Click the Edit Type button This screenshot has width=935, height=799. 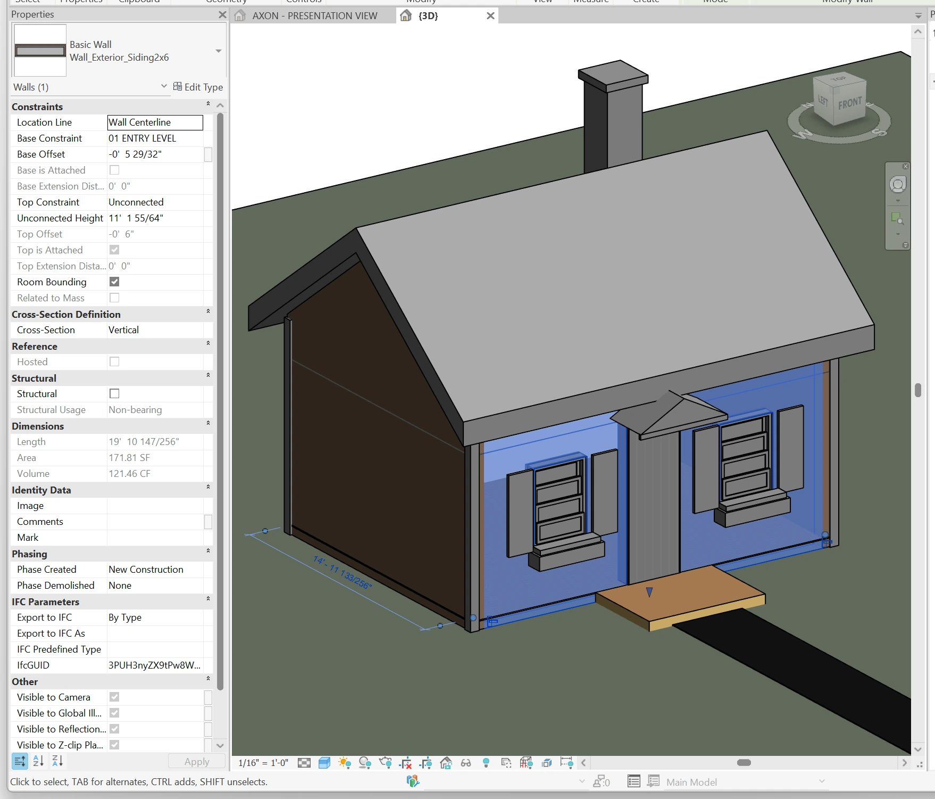click(x=198, y=87)
